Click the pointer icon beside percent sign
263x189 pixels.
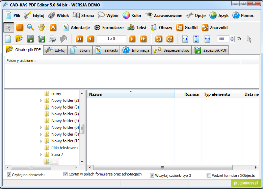(x=249, y=39)
